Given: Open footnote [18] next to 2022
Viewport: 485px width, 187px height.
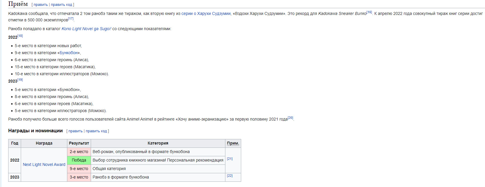Looking at the screenshot, I should 20,36.
